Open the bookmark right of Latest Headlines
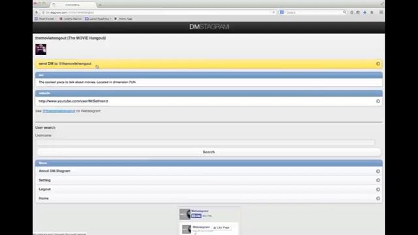The width and height of the screenshot is (418, 235). coord(123,19)
